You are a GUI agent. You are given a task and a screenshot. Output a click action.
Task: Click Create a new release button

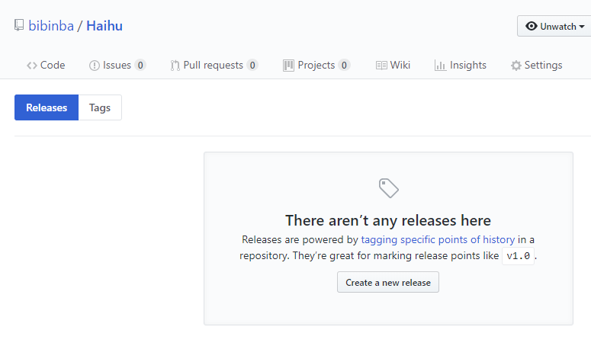point(388,282)
